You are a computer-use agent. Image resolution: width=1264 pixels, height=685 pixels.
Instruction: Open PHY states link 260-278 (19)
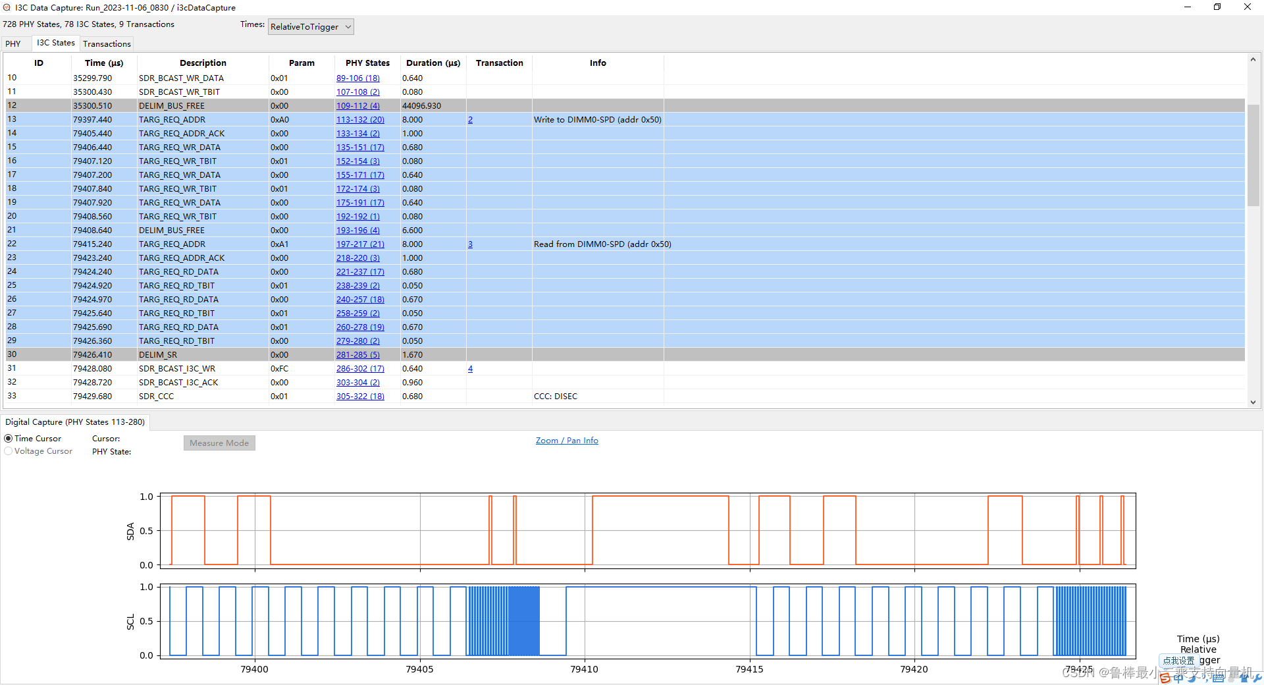click(360, 327)
